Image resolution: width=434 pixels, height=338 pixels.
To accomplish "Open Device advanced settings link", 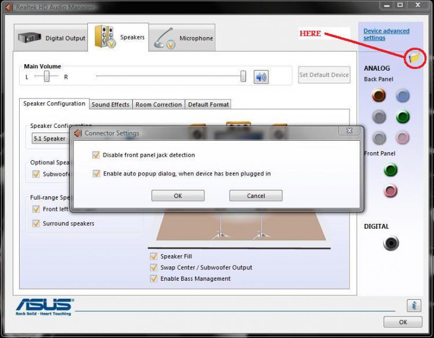I will click(x=386, y=34).
